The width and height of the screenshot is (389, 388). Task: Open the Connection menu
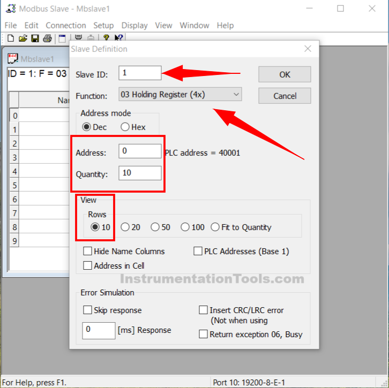[x=66, y=25]
